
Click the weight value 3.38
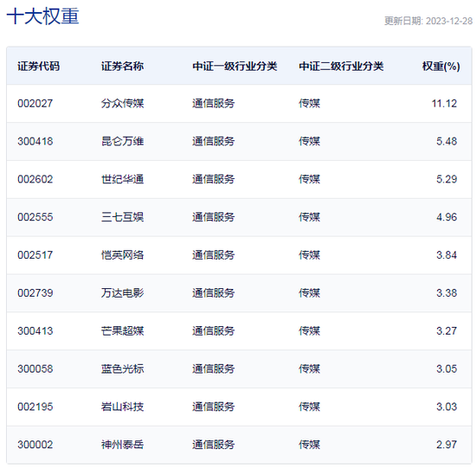point(447,293)
